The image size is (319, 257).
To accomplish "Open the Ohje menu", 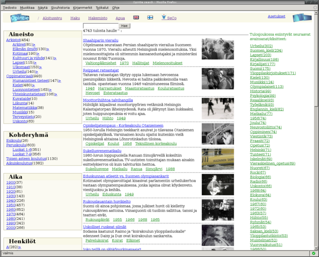I will [x=116, y=8].
